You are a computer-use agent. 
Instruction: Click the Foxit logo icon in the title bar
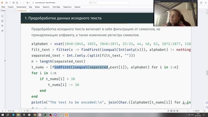pyautogui.click(x=2, y=3)
